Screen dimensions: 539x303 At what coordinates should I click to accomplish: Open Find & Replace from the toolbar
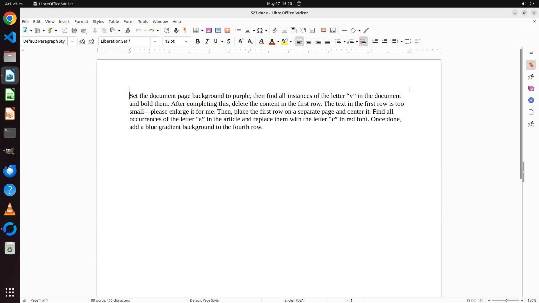(166, 30)
